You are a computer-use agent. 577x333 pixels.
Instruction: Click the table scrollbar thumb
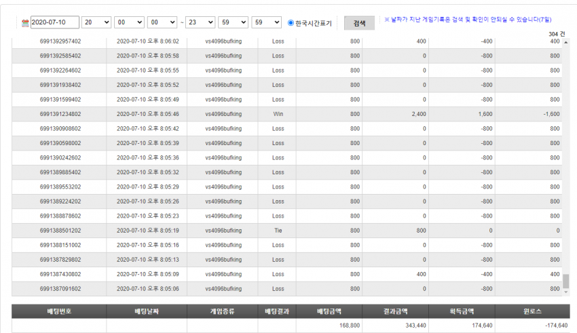566,281
